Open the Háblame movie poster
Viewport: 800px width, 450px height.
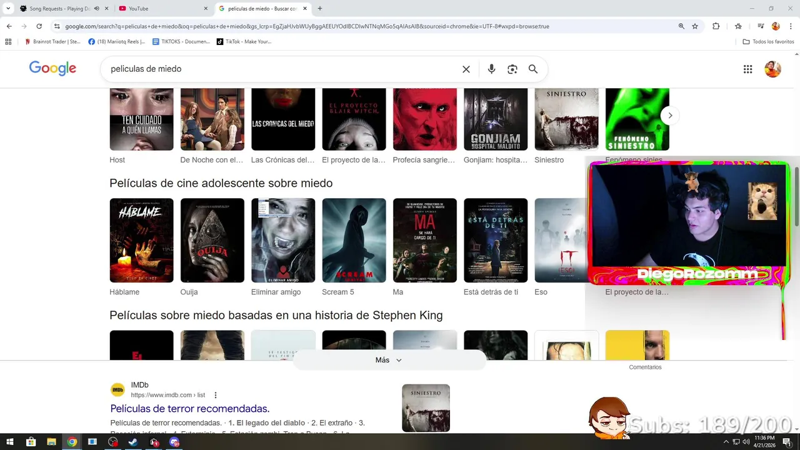(x=141, y=241)
